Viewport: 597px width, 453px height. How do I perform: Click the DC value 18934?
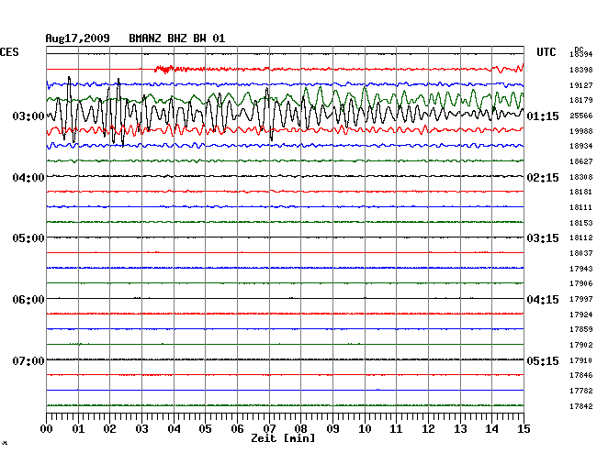tap(581, 146)
